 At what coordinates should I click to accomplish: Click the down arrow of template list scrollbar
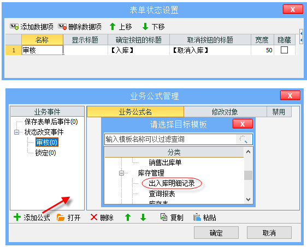pyautogui.click(x=248, y=200)
